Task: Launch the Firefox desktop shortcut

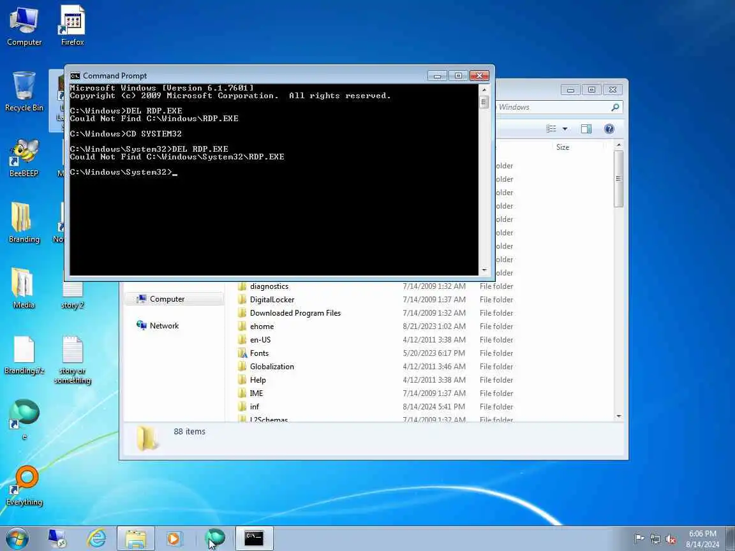Action: (x=72, y=26)
